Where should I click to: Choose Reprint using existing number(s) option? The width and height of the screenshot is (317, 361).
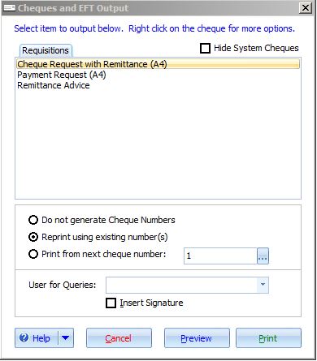point(33,237)
